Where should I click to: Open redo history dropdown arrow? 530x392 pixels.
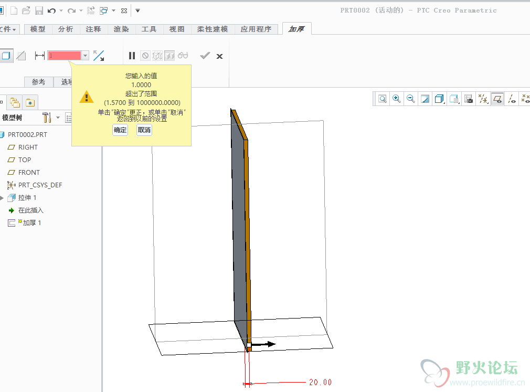click(x=81, y=11)
